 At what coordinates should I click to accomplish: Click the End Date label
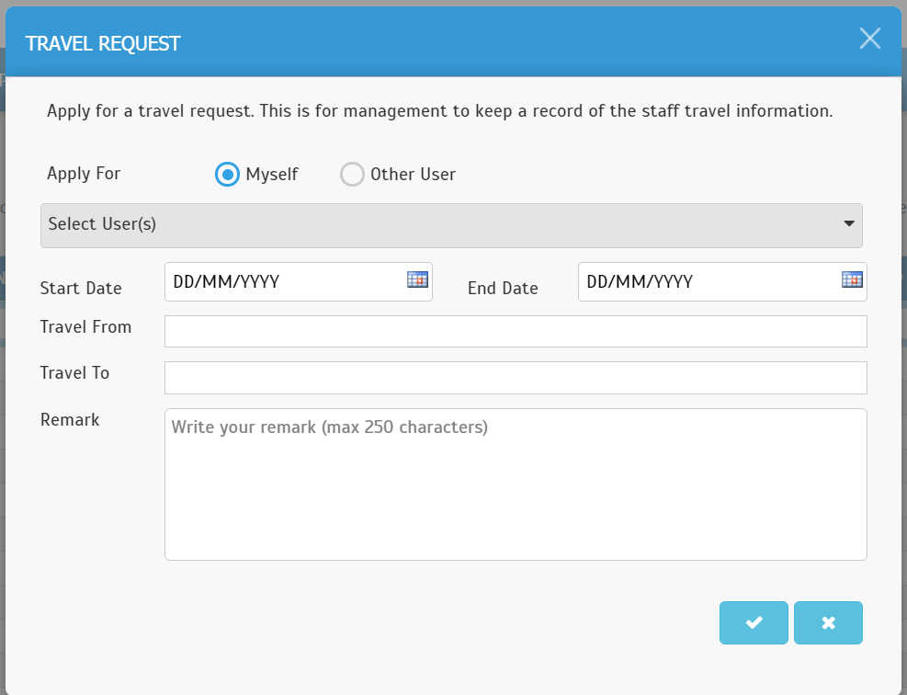tap(503, 288)
